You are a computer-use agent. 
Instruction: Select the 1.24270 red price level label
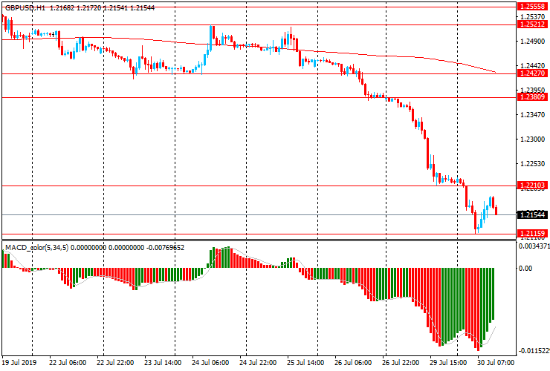coord(532,73)
